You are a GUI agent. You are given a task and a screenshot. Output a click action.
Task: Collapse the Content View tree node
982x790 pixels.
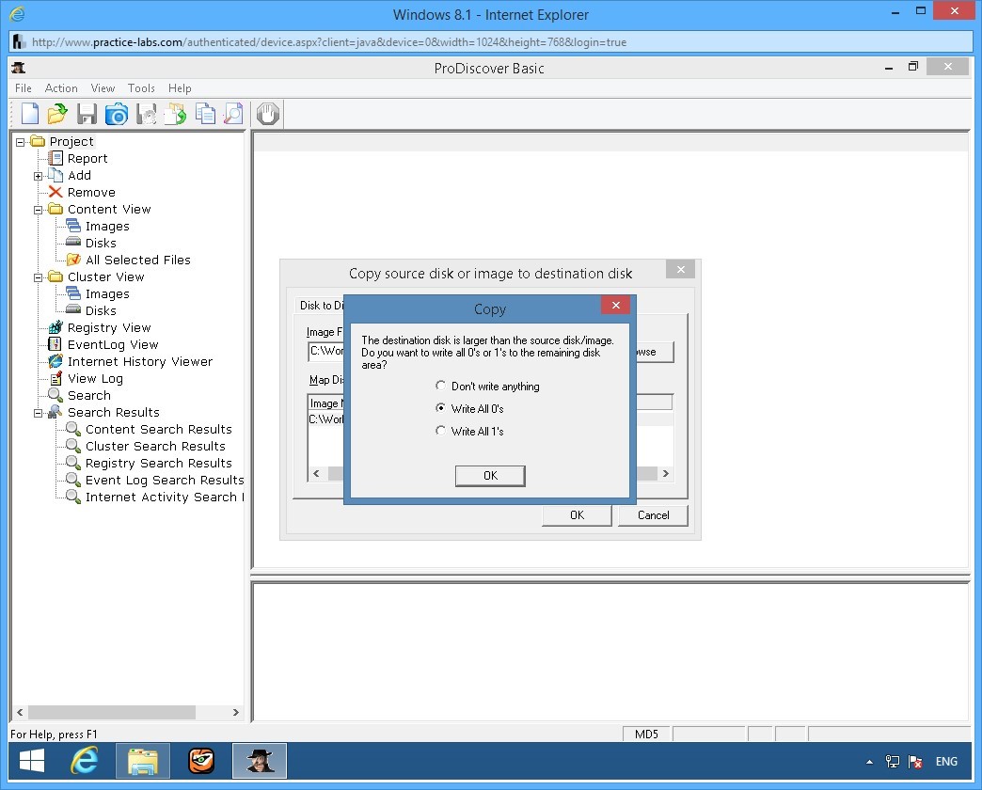[39, 210]
